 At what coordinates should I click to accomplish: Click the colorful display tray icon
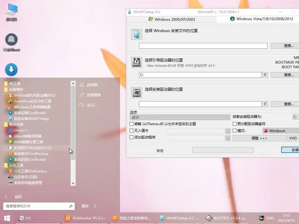point(261,218)
